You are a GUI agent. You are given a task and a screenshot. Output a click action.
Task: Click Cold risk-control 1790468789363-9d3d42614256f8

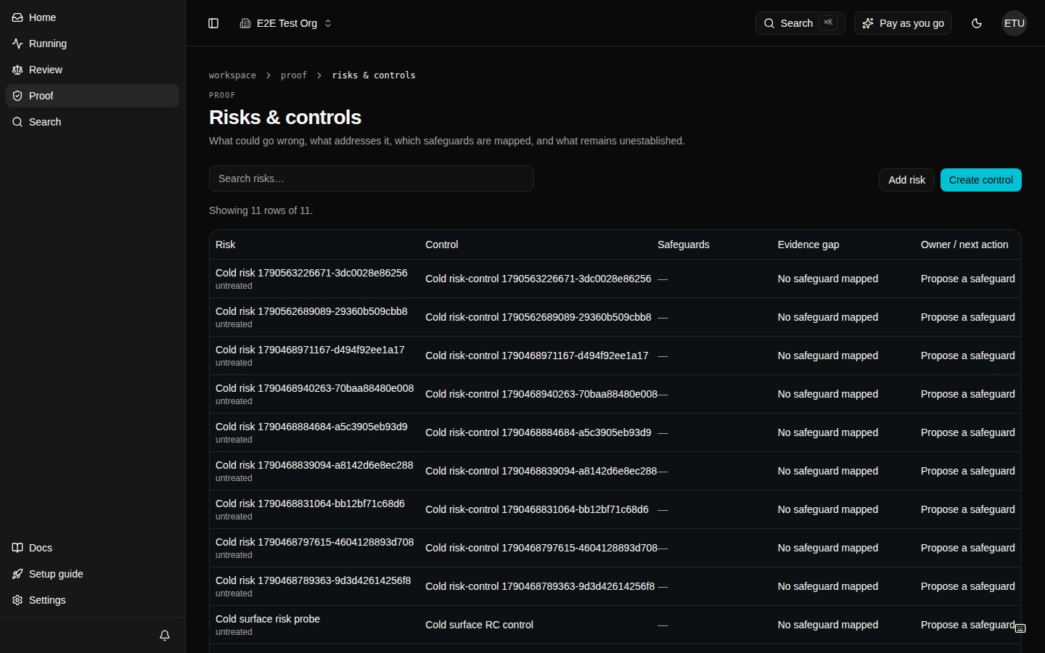pos(540,586)
